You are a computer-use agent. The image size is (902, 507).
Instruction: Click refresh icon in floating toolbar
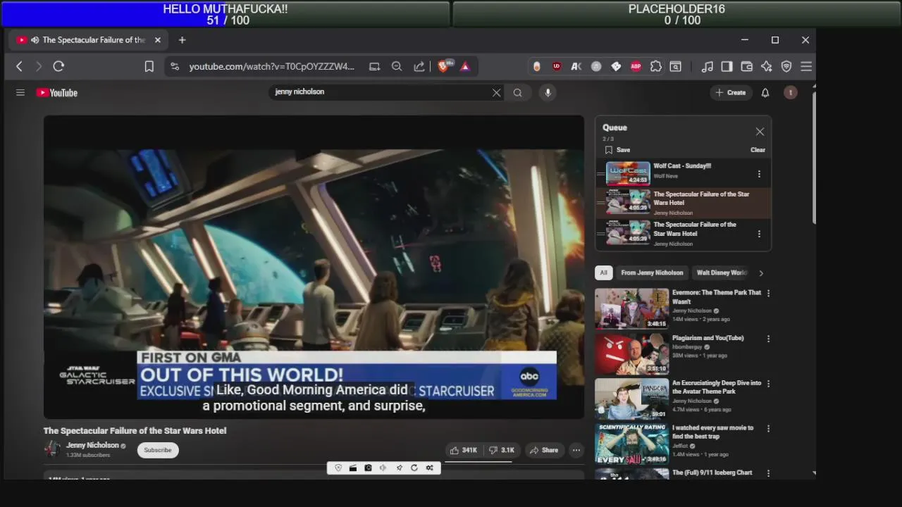tap(414, 468)
